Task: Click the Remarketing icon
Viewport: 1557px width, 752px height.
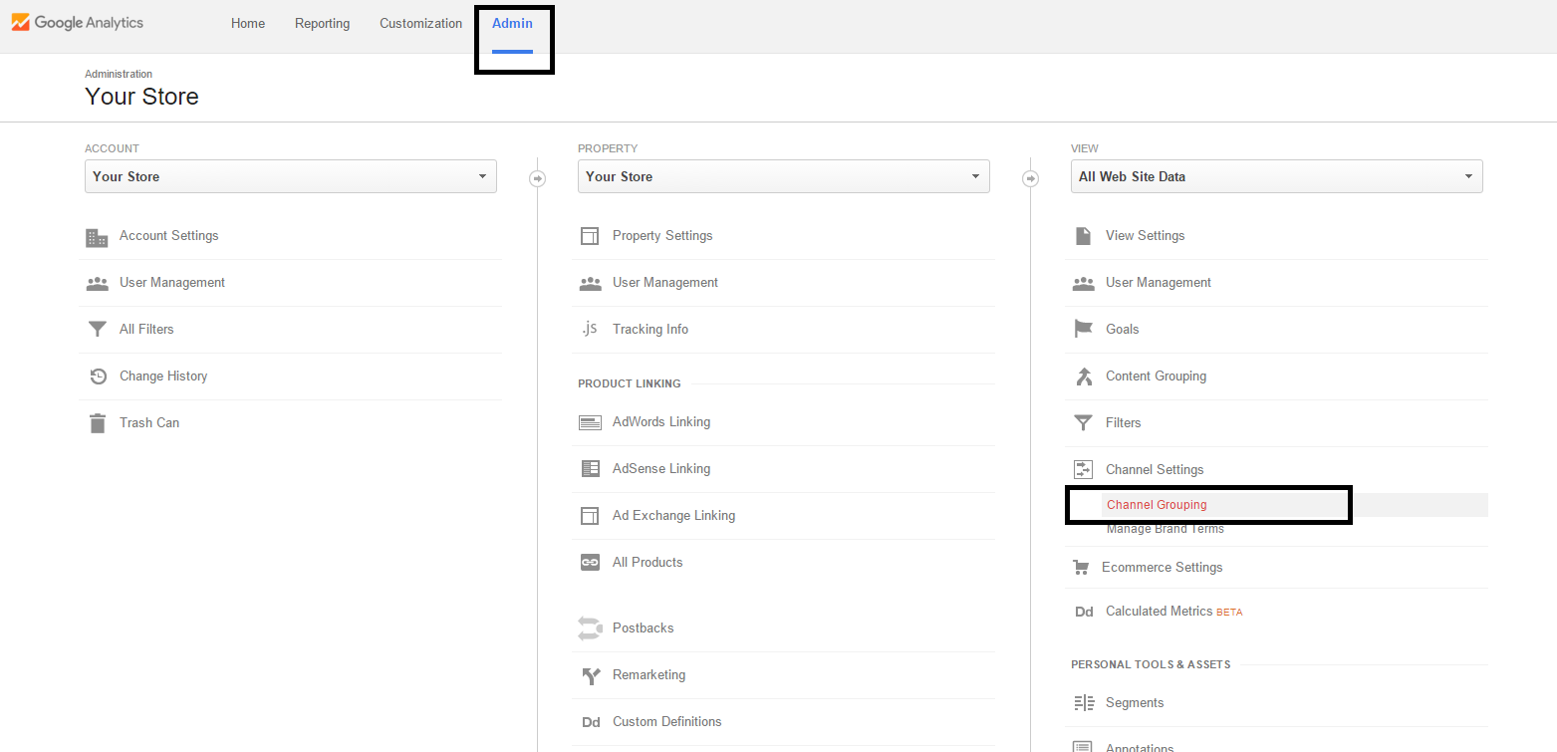Action: click(590, 676)
